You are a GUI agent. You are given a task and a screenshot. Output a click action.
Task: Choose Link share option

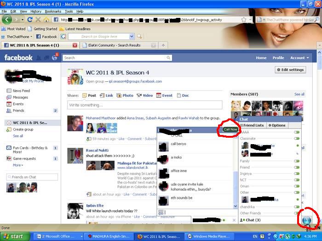point(106,95)
